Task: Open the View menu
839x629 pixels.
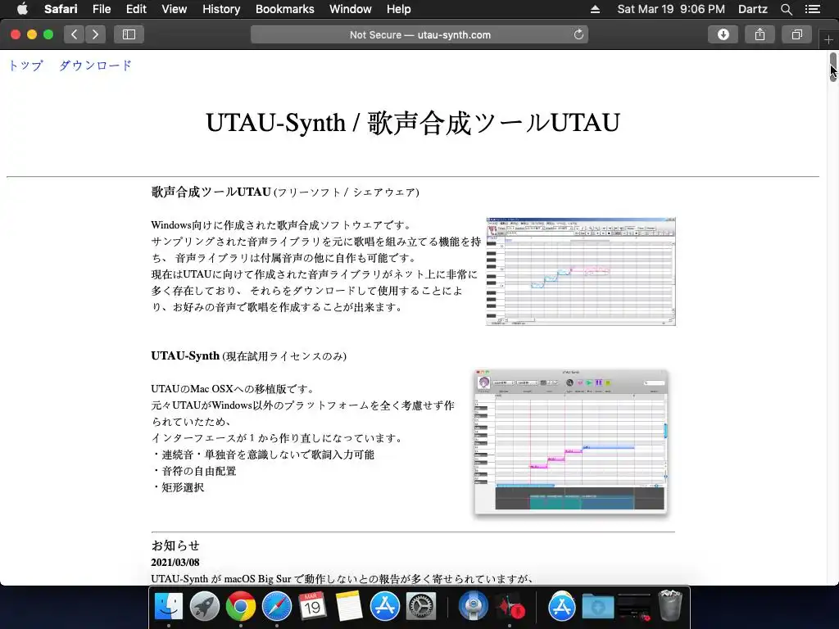Action: coord(174,9)
